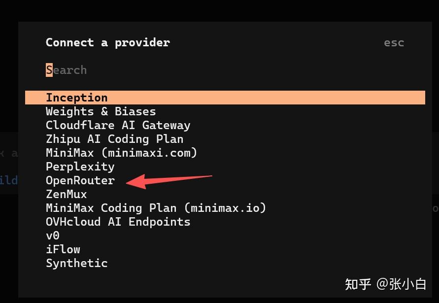Select Cloudflare AI Gateway entry
Image resolution: width=439 pixels, height=303 pixels.
(x=118, y=125)
